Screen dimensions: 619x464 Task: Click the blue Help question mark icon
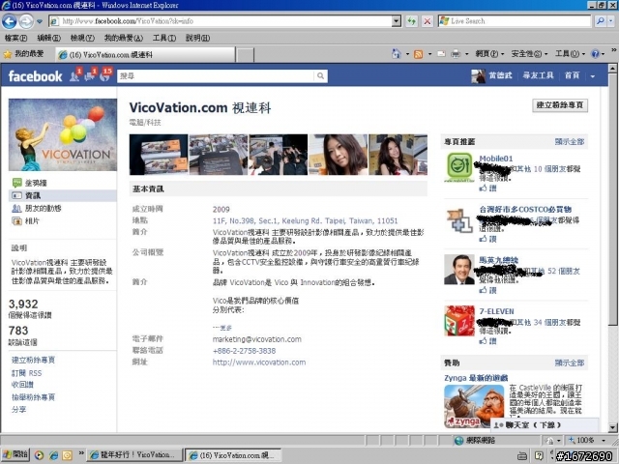pyautogui.click(x=595, y=54)
